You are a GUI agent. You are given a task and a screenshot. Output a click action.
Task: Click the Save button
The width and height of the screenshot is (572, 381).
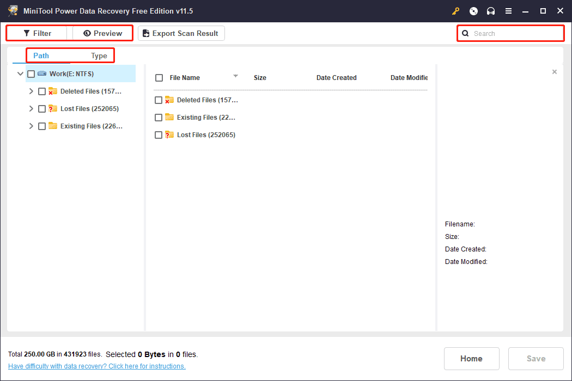(x=536, y=358)
